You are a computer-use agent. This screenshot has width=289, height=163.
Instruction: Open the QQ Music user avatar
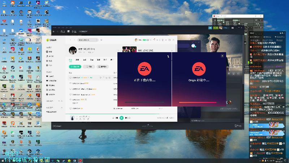pyautogui.click(x=136, y=40)
